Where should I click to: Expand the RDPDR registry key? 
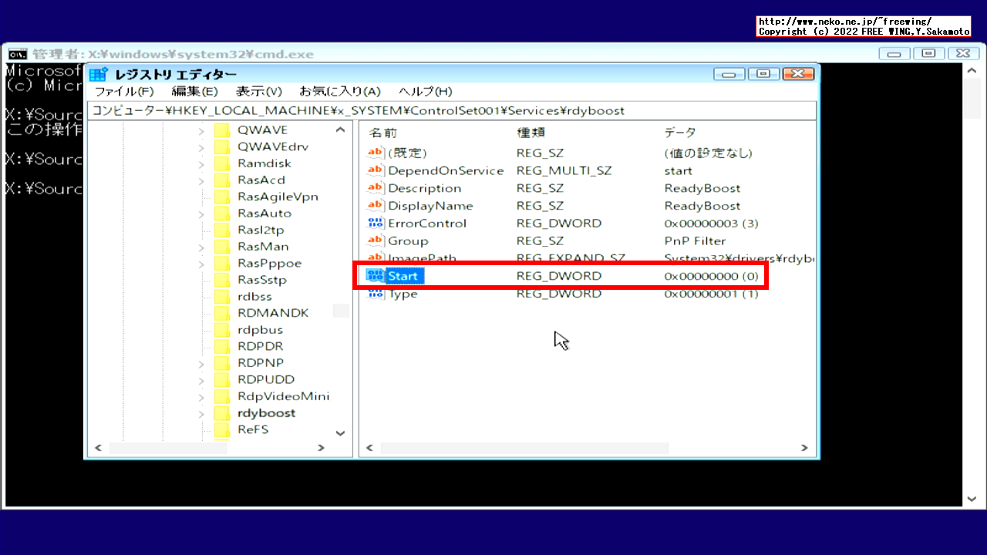pyautogui.click(x=200, y=346)
